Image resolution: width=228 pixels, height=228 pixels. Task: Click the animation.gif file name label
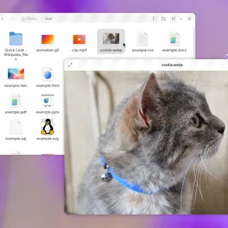click(47, 50)
